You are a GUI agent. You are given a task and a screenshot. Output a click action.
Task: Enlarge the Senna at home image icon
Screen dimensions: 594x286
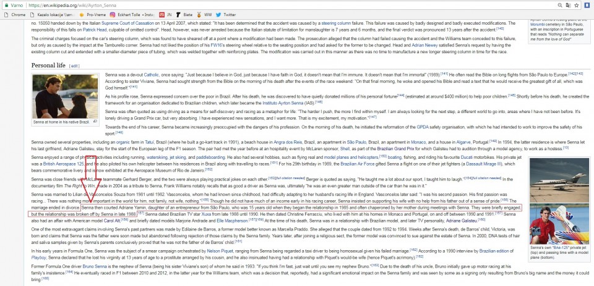(95, 122)
